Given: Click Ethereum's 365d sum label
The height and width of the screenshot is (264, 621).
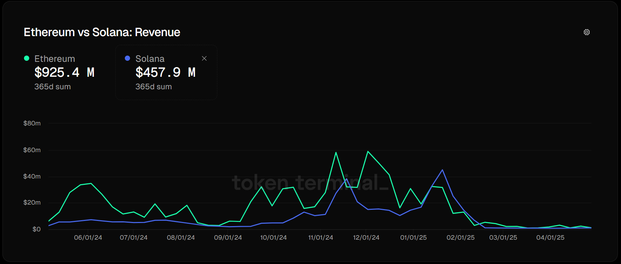Looking at the screenshot, I should [x=53, y=87].
